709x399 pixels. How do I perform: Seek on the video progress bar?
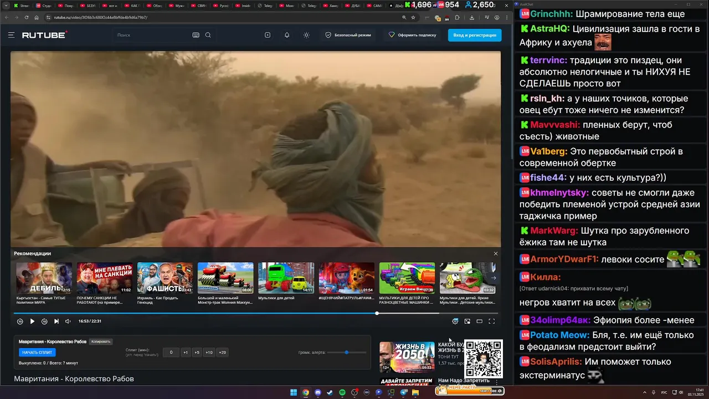tap(255, 313)
